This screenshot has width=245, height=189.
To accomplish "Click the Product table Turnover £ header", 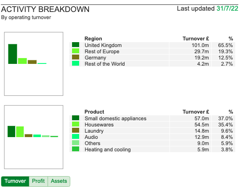I will tap(196, 112).
